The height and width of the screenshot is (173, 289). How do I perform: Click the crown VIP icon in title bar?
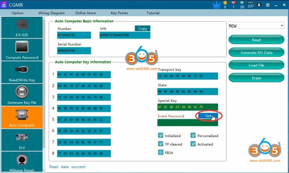click(217, 5)
